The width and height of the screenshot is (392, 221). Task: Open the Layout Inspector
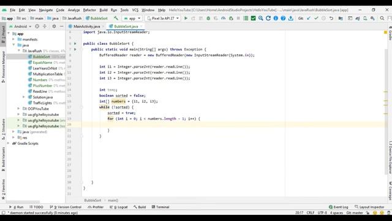click(x=369, y=207)
